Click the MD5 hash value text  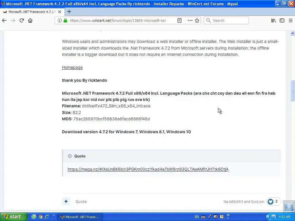[x=111, y=119]
